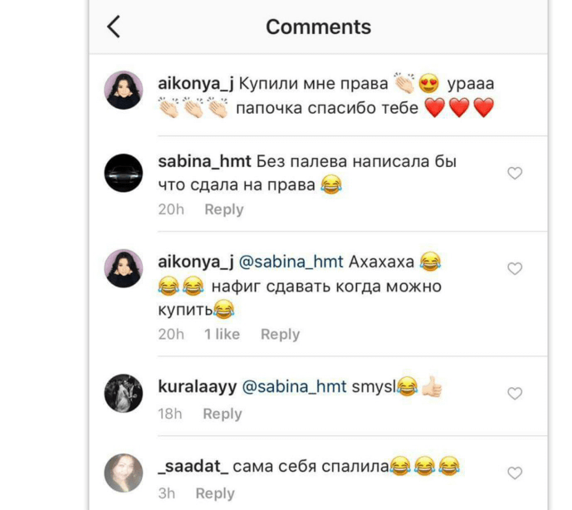Open the aikonya_j username in the caption
Screen dimensions: 572x510
196,84
